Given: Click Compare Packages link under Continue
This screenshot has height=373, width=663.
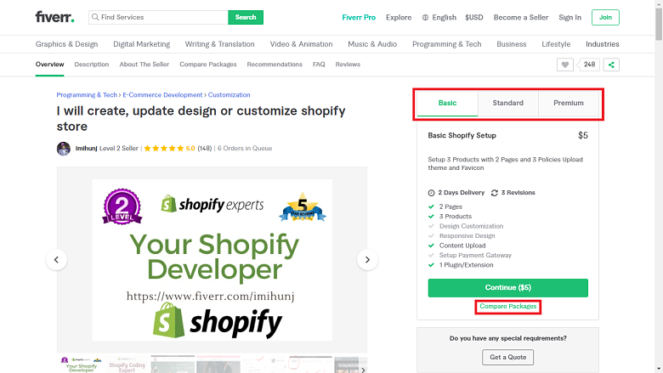Looking at the screenshot, I should [507, 306].
